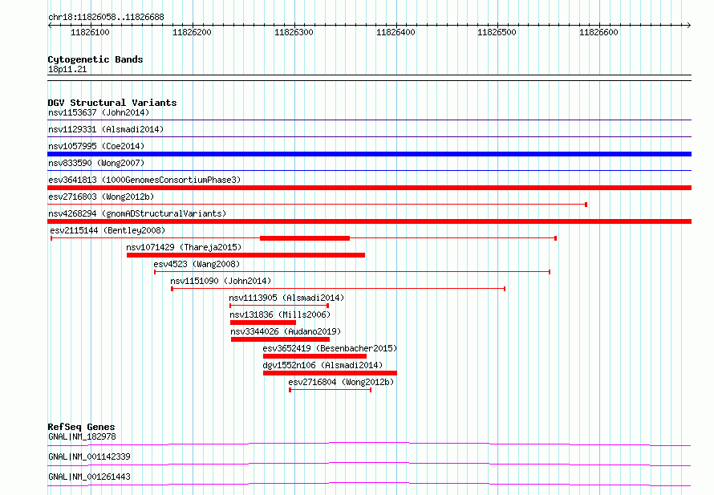Click the ruler's right arrow end

click(x=689, y=25)
